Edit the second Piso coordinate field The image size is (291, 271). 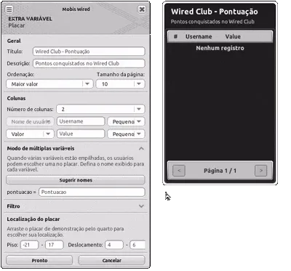coord(55,245)
